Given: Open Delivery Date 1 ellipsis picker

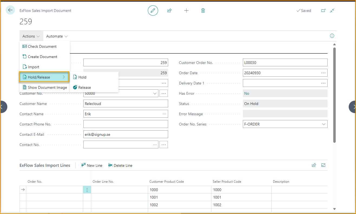Looking at the screenshot, I should (x=323, y=83).
